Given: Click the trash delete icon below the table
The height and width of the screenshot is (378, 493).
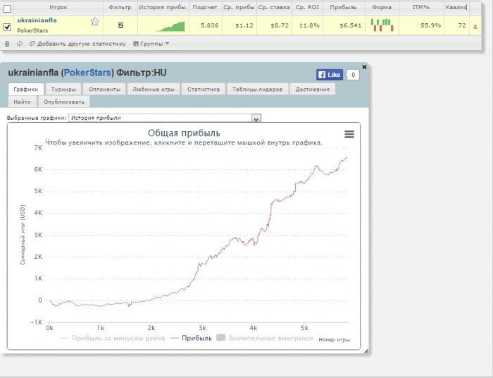Looking at the screenshot, I should click(7, 44).
